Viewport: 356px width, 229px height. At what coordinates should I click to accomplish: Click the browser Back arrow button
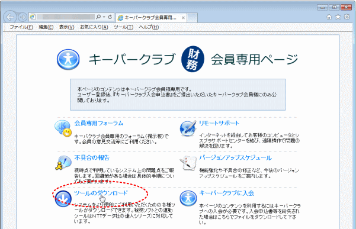pos(10,17)
